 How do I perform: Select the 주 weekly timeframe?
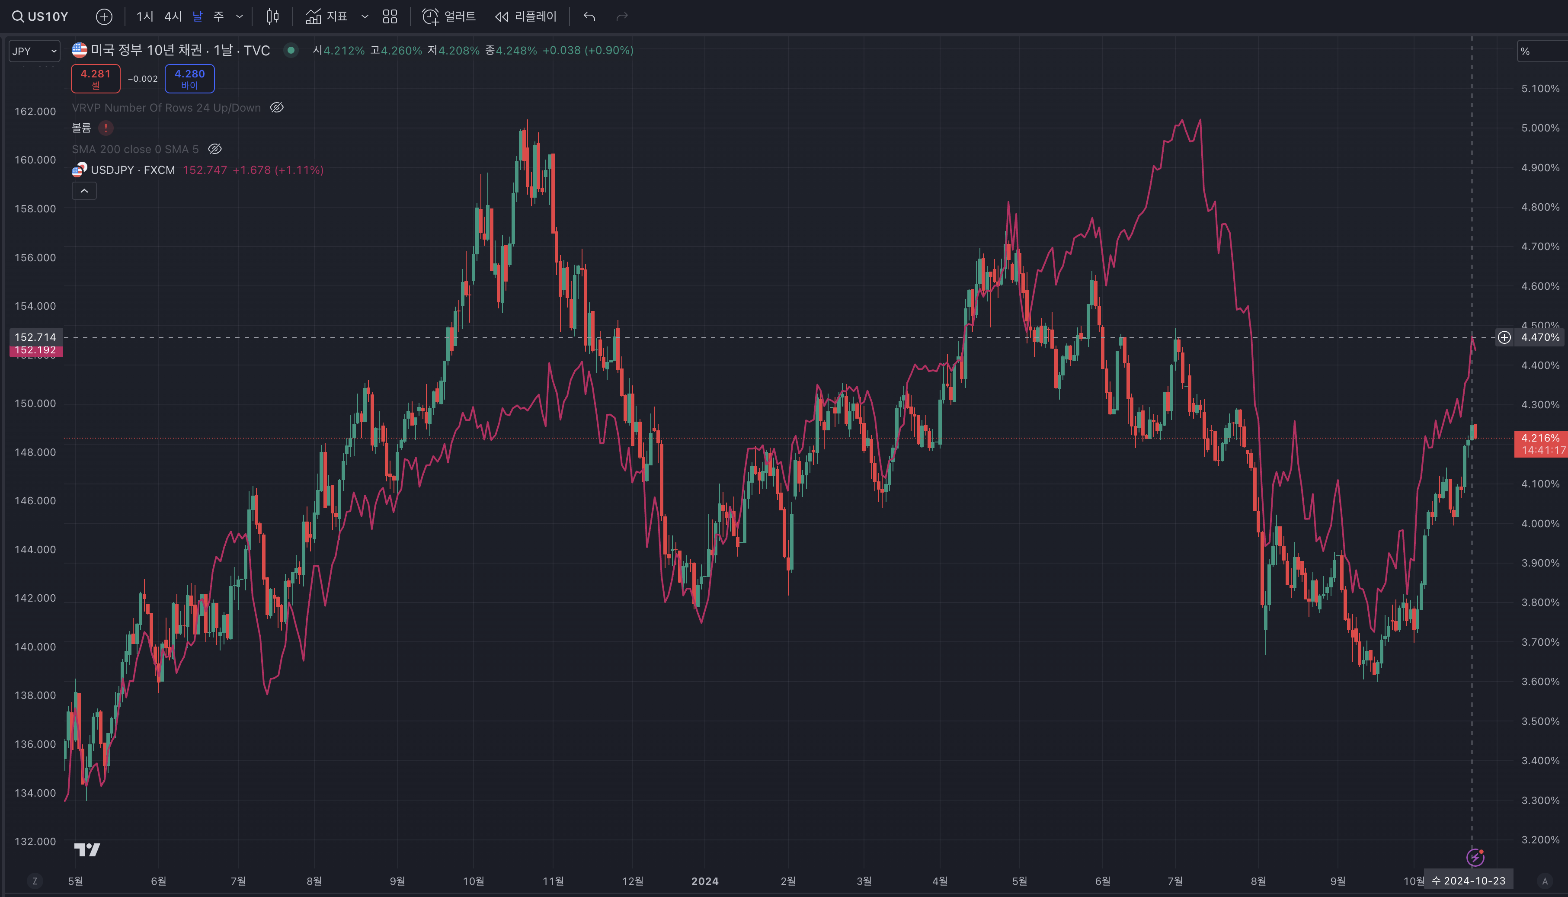coord(219,16)
